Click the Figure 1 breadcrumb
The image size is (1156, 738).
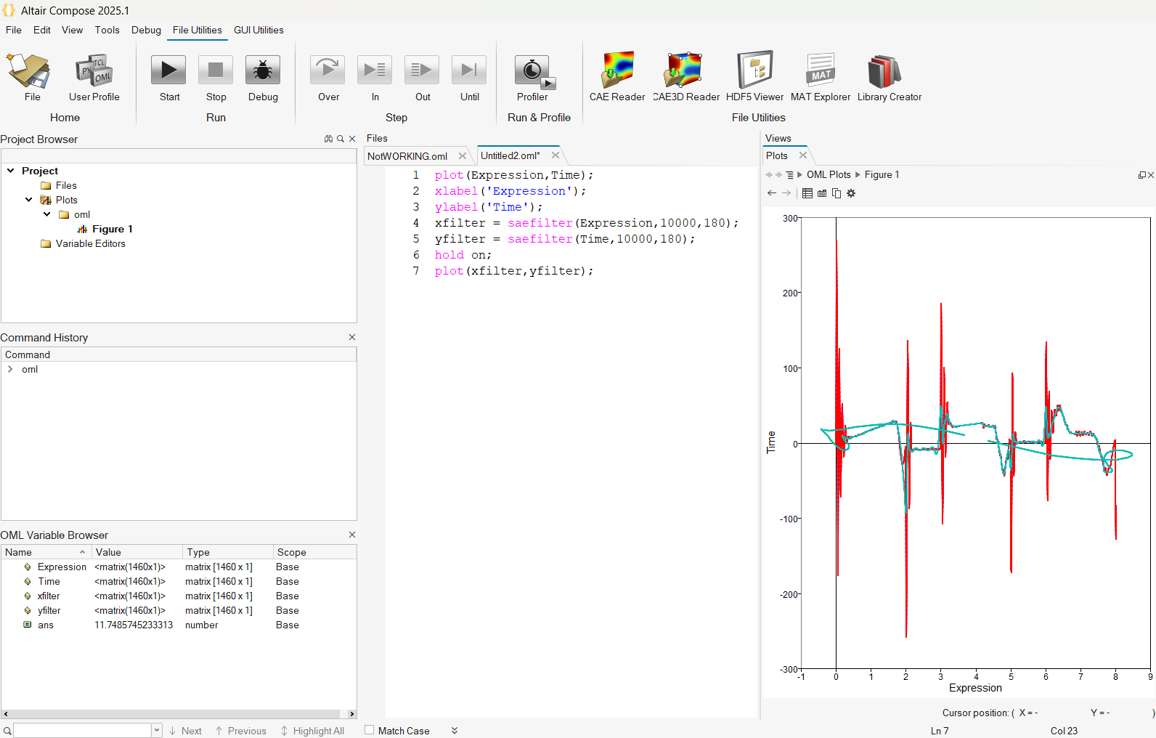882,175
